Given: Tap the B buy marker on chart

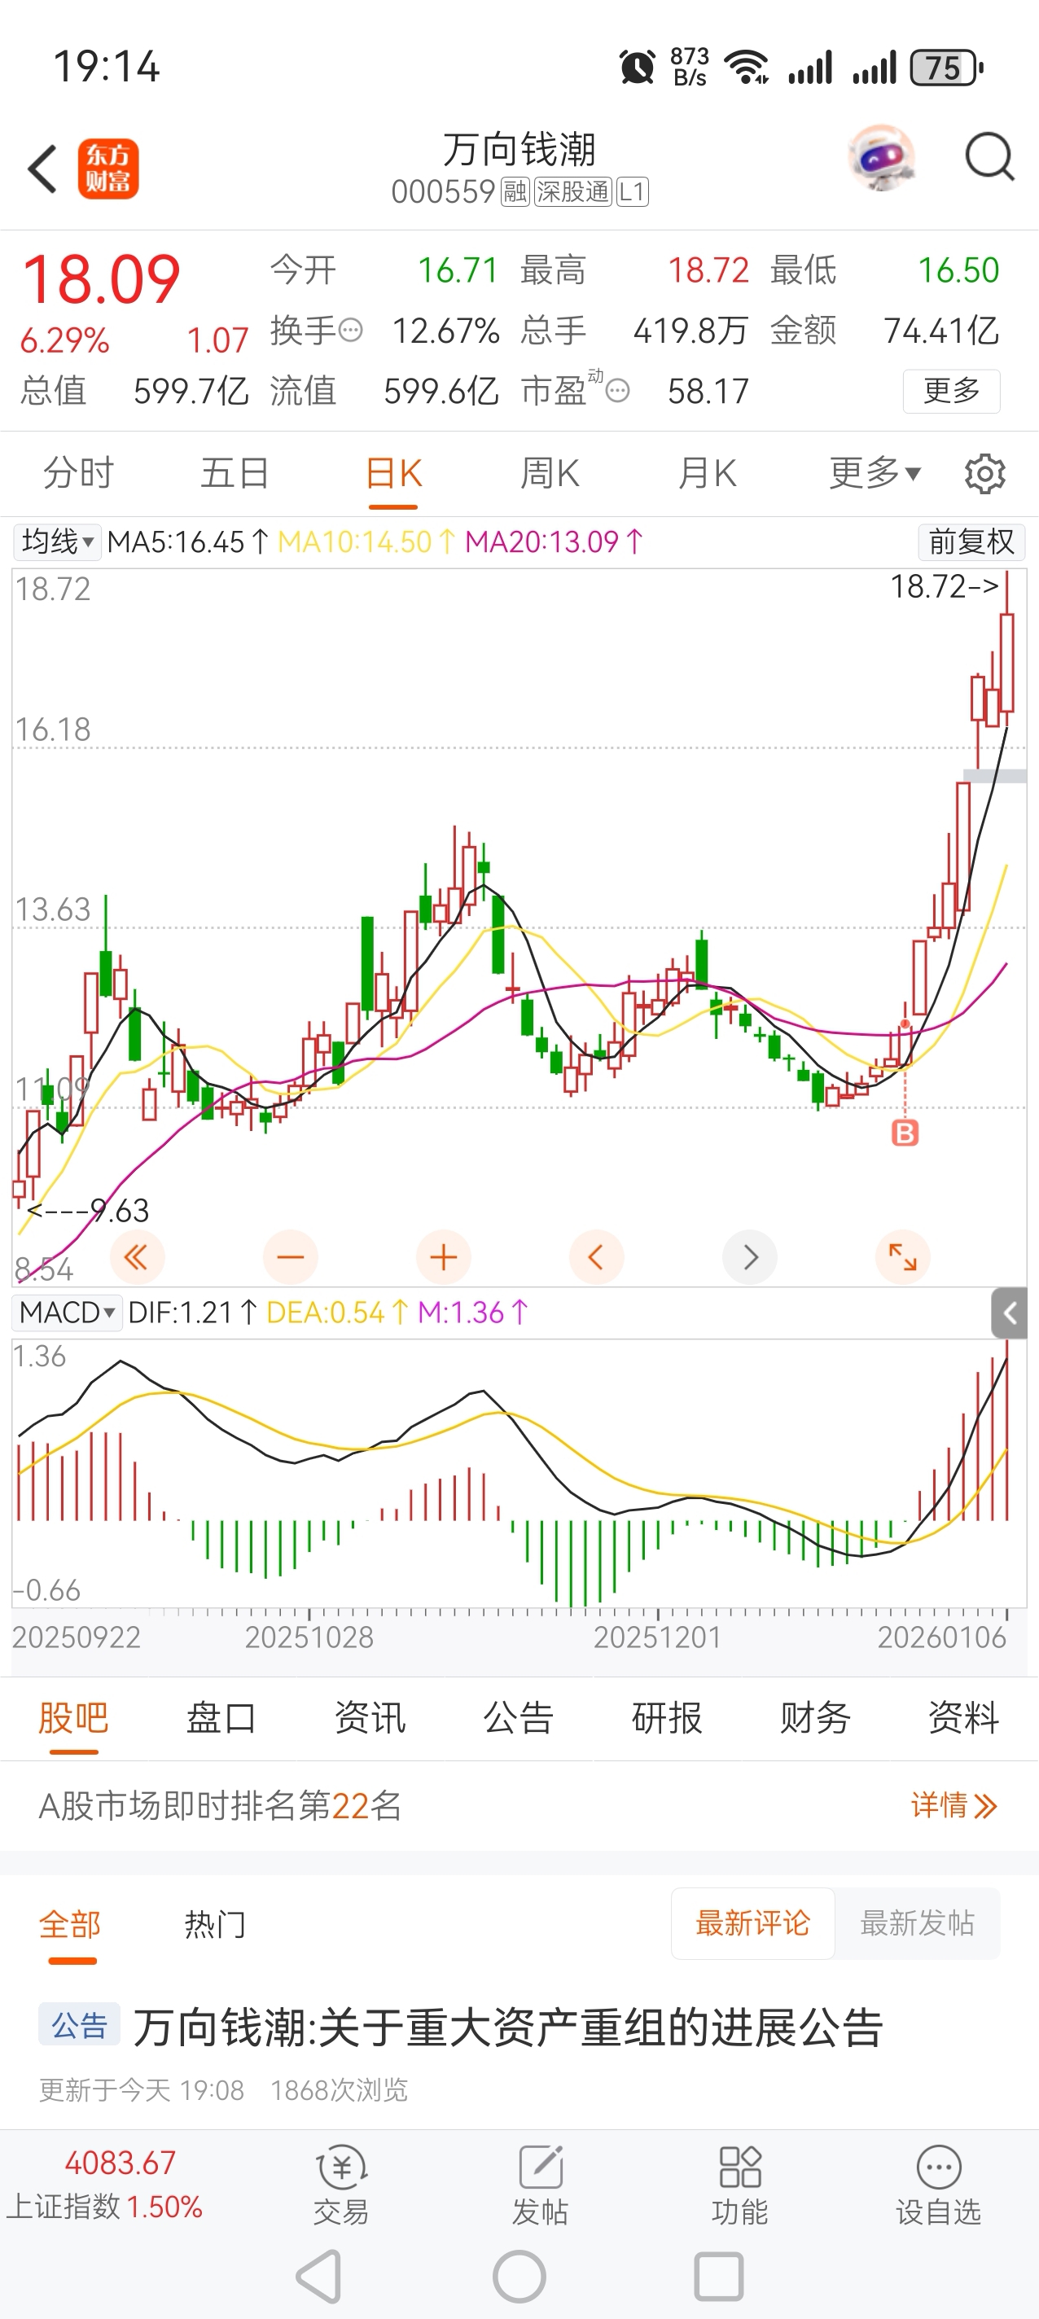Looking at the screenshot, I should pyautogui.click(x=905, y=1133).
